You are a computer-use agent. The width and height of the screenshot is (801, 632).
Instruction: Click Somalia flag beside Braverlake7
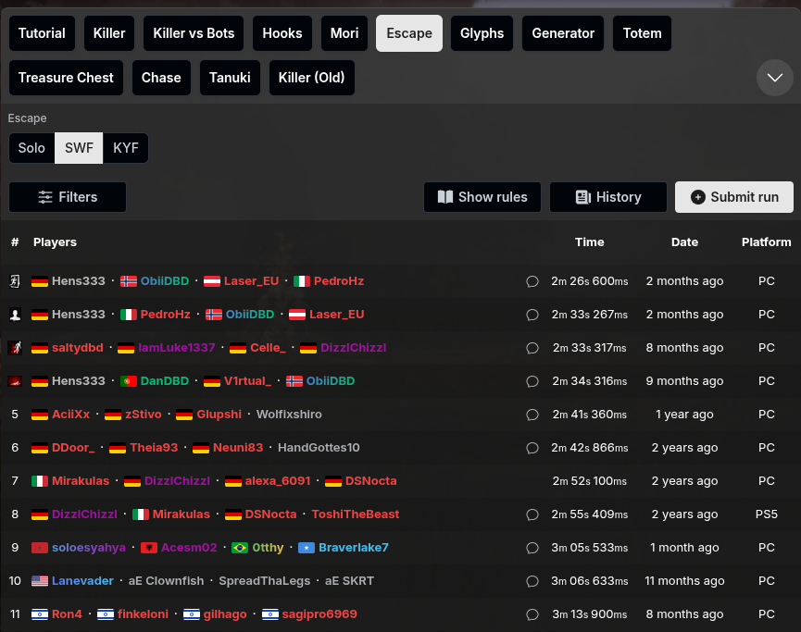(x=306, y=548)
